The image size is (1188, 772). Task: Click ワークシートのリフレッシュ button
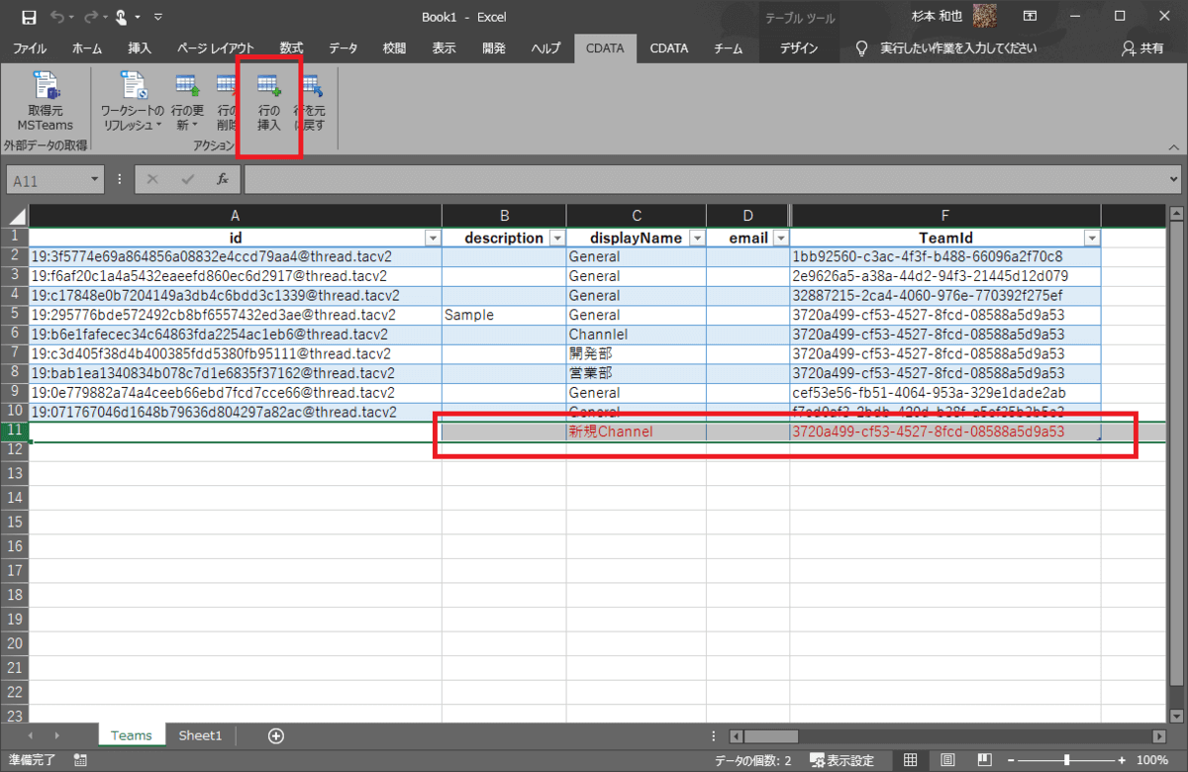tap(133, 101)
